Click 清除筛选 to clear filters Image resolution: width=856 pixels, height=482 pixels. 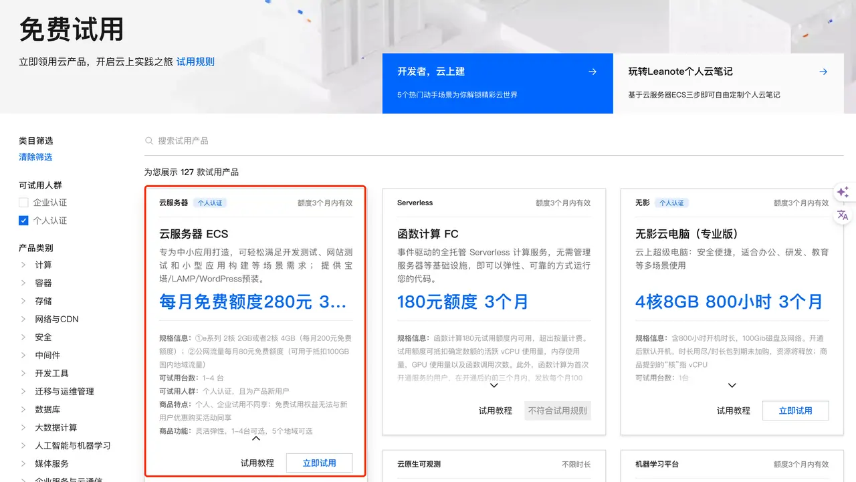click(x=35, y=156)
